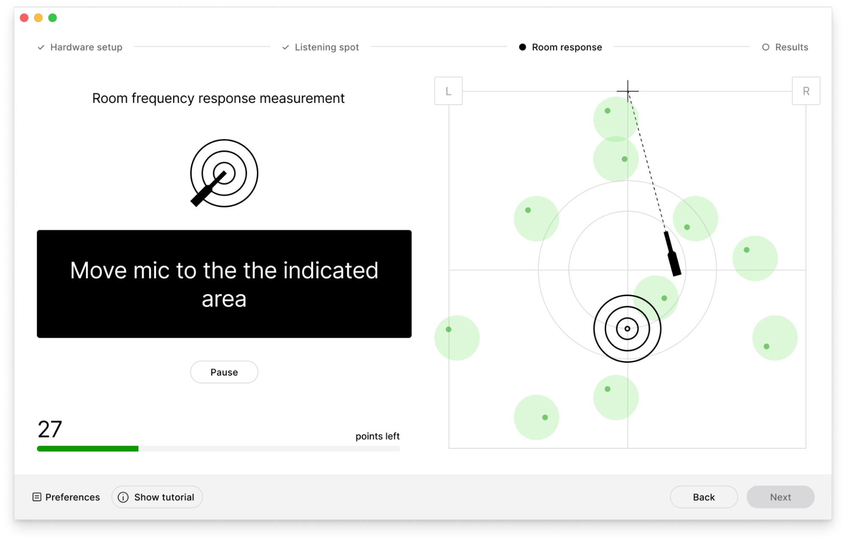Click the bullseye target on the room map

click(x=627, y=328)
